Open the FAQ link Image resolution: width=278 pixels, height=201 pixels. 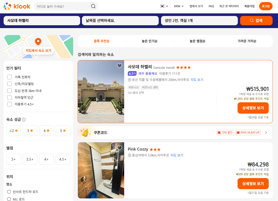[x=211, y=6]
